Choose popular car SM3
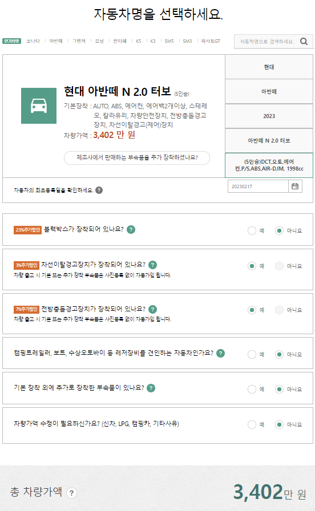This screenshot has width=315, height=511. [x=187, y=41]
